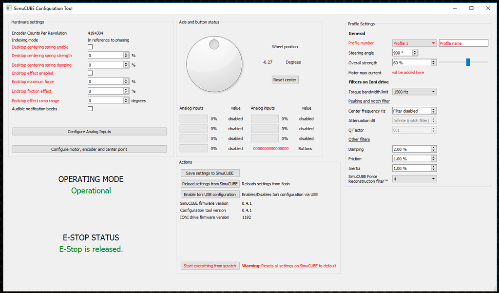Click Center frequency Hz spin box

(x=414, y=111)
